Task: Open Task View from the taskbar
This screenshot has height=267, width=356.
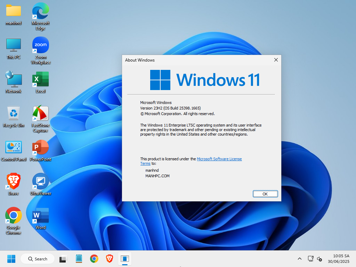Action: [63, 259]
